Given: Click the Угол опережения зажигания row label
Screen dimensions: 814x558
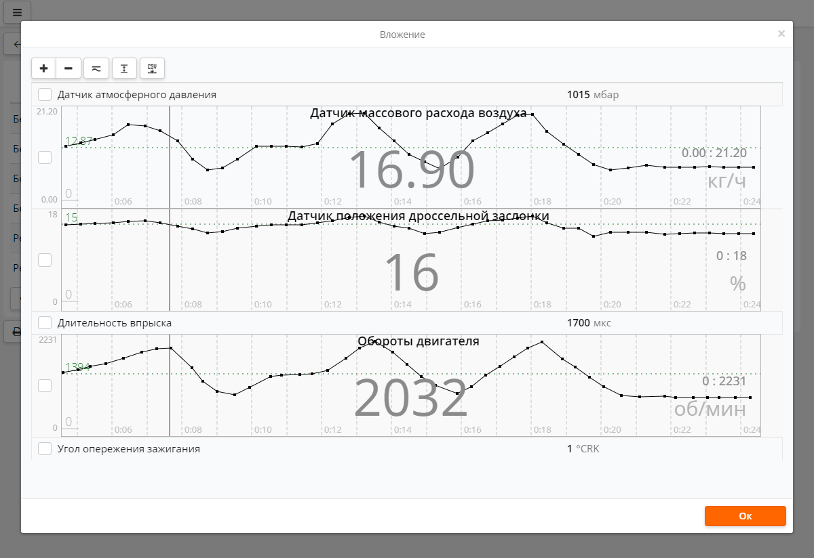Looking at the screenshot, I should [129, 448].
